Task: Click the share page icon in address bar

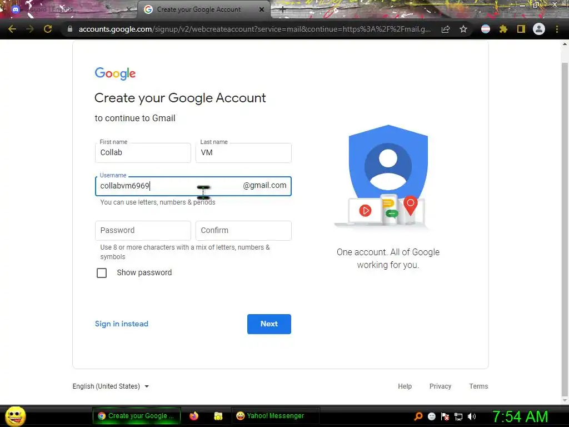Action: point(446,29)
